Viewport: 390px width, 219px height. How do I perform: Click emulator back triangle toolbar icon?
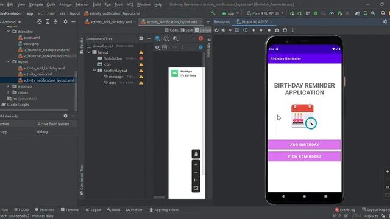(x=253, y=30)
